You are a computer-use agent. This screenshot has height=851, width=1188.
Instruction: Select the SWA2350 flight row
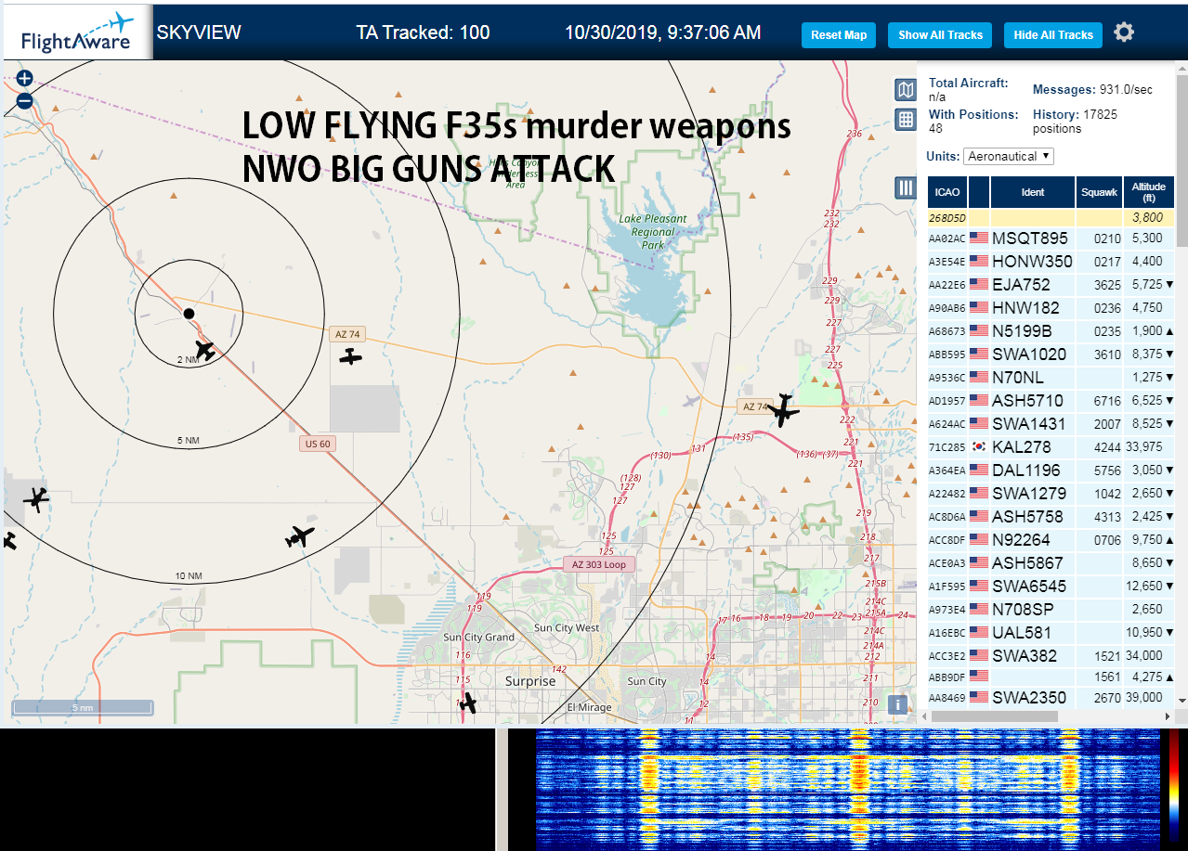pyautogui.click(x=1051, y=698)
